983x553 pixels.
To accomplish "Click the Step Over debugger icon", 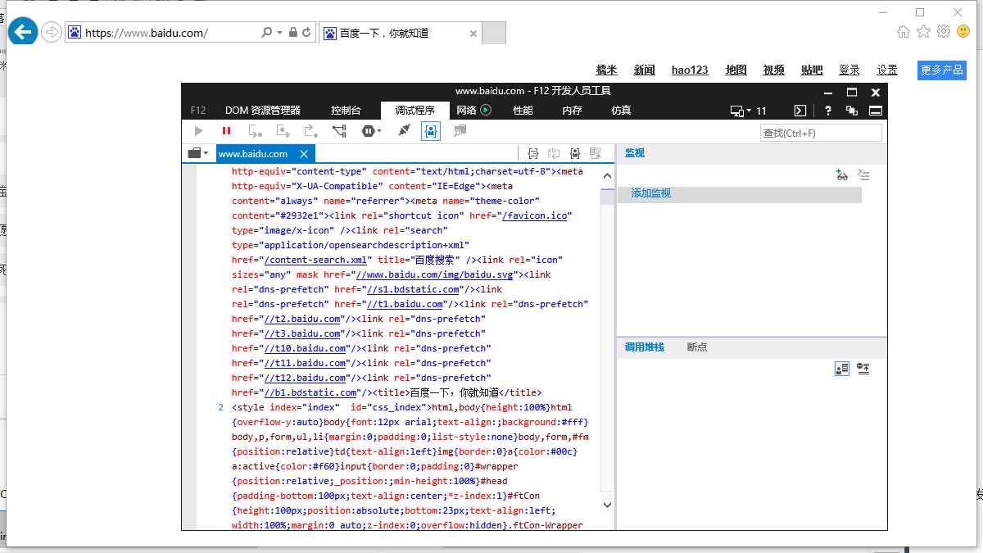I will (283, 131).
